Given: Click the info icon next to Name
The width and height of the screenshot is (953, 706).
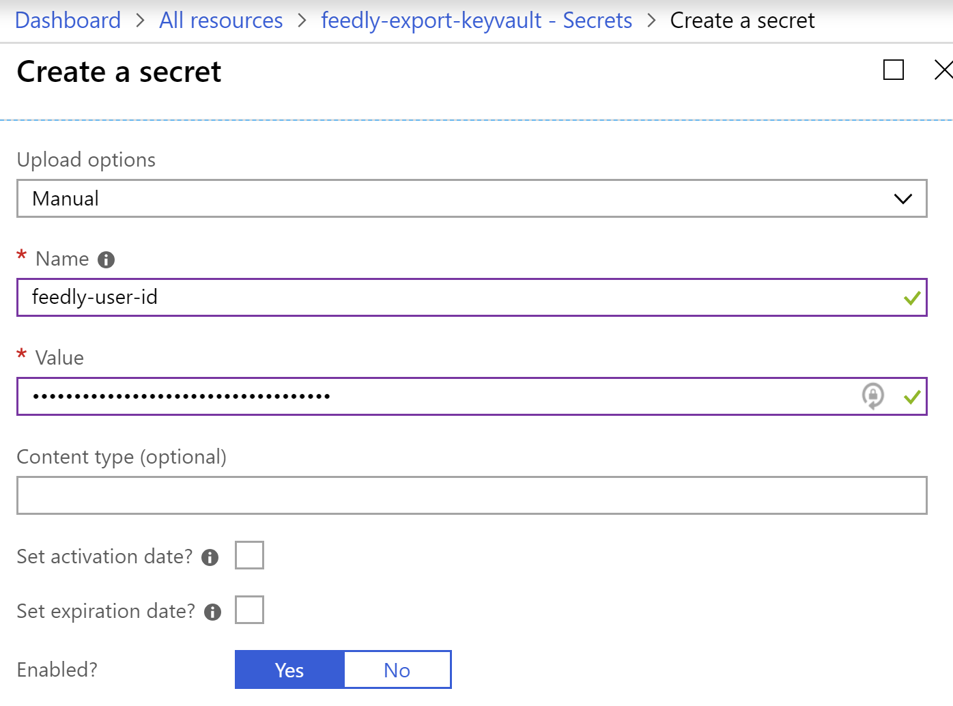Looking at the screenshot, I should 106,259.
